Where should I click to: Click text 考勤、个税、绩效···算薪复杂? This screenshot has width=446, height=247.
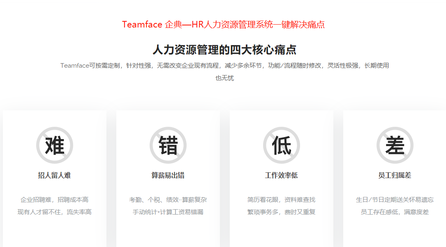point(168,200)
